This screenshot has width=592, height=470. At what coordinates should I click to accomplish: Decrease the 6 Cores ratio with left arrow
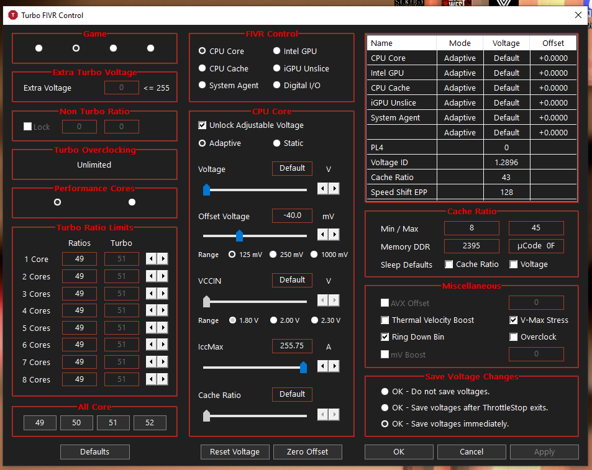(151, 345)
